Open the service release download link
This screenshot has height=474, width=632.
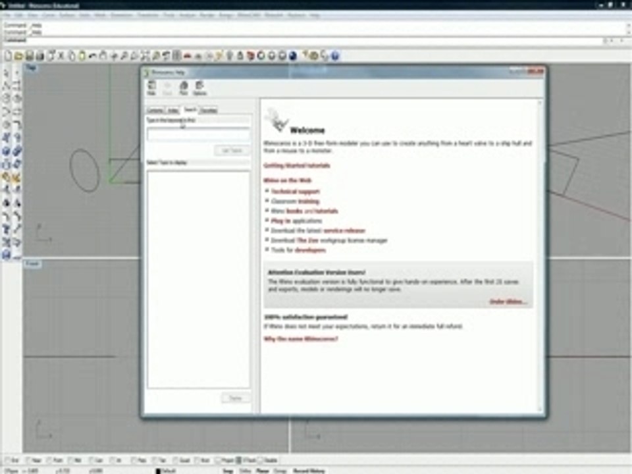[x=344, y=230]
